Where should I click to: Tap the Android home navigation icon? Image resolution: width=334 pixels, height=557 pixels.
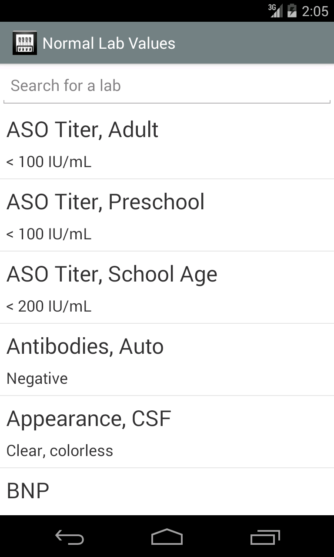pyautogui.click(x=167, y=537)
